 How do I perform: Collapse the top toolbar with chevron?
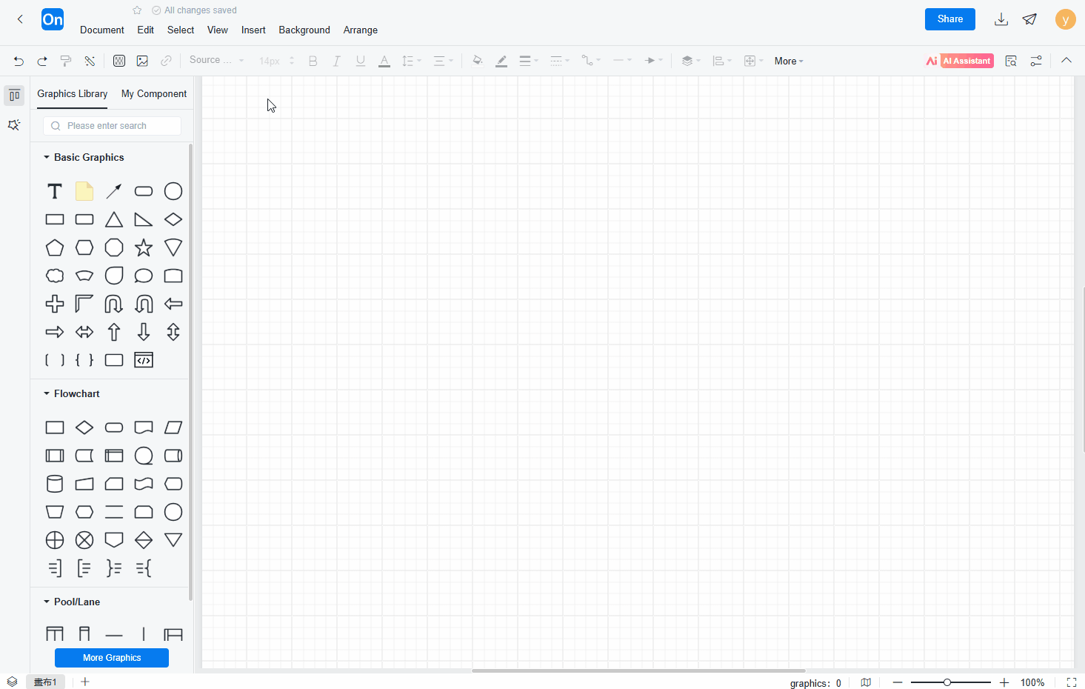coord(1066,61)
